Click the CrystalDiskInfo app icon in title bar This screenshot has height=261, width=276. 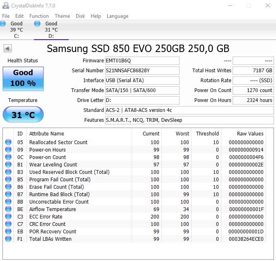[x=6, y=6]
